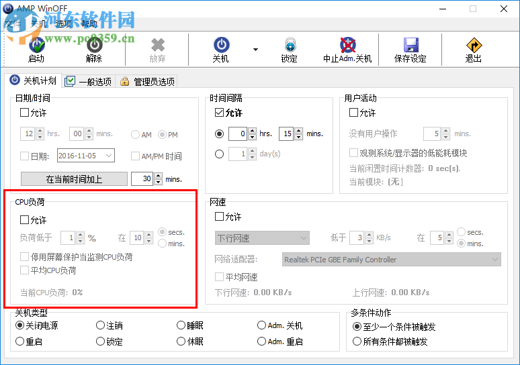Switch to the 一般选项 tab
The width and height of the screenshot is (520, 365).
89,81
